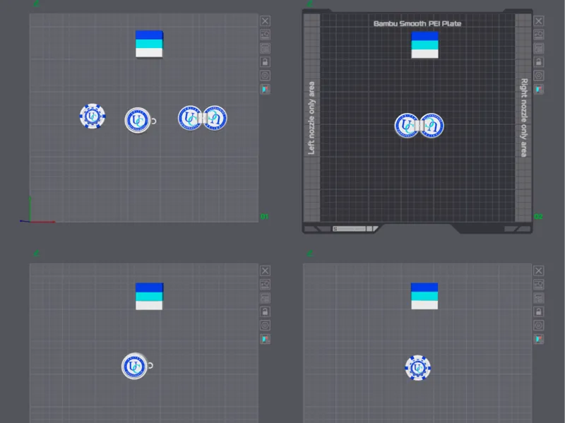Open filament map icon on bottom-left plate
The width and height of the screenshot is (565, 423).
pyautogui.click(x=266, y=339)
